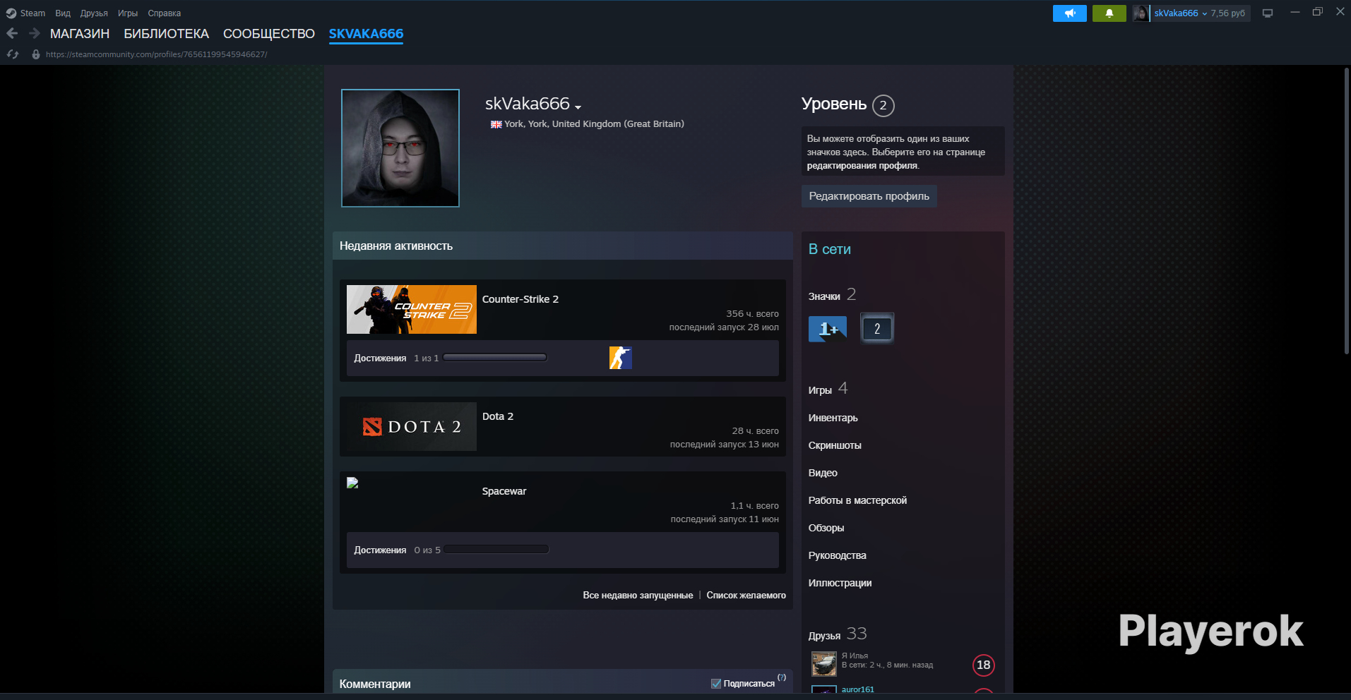Click the Spacewar Достижения label

pos(380,550)
